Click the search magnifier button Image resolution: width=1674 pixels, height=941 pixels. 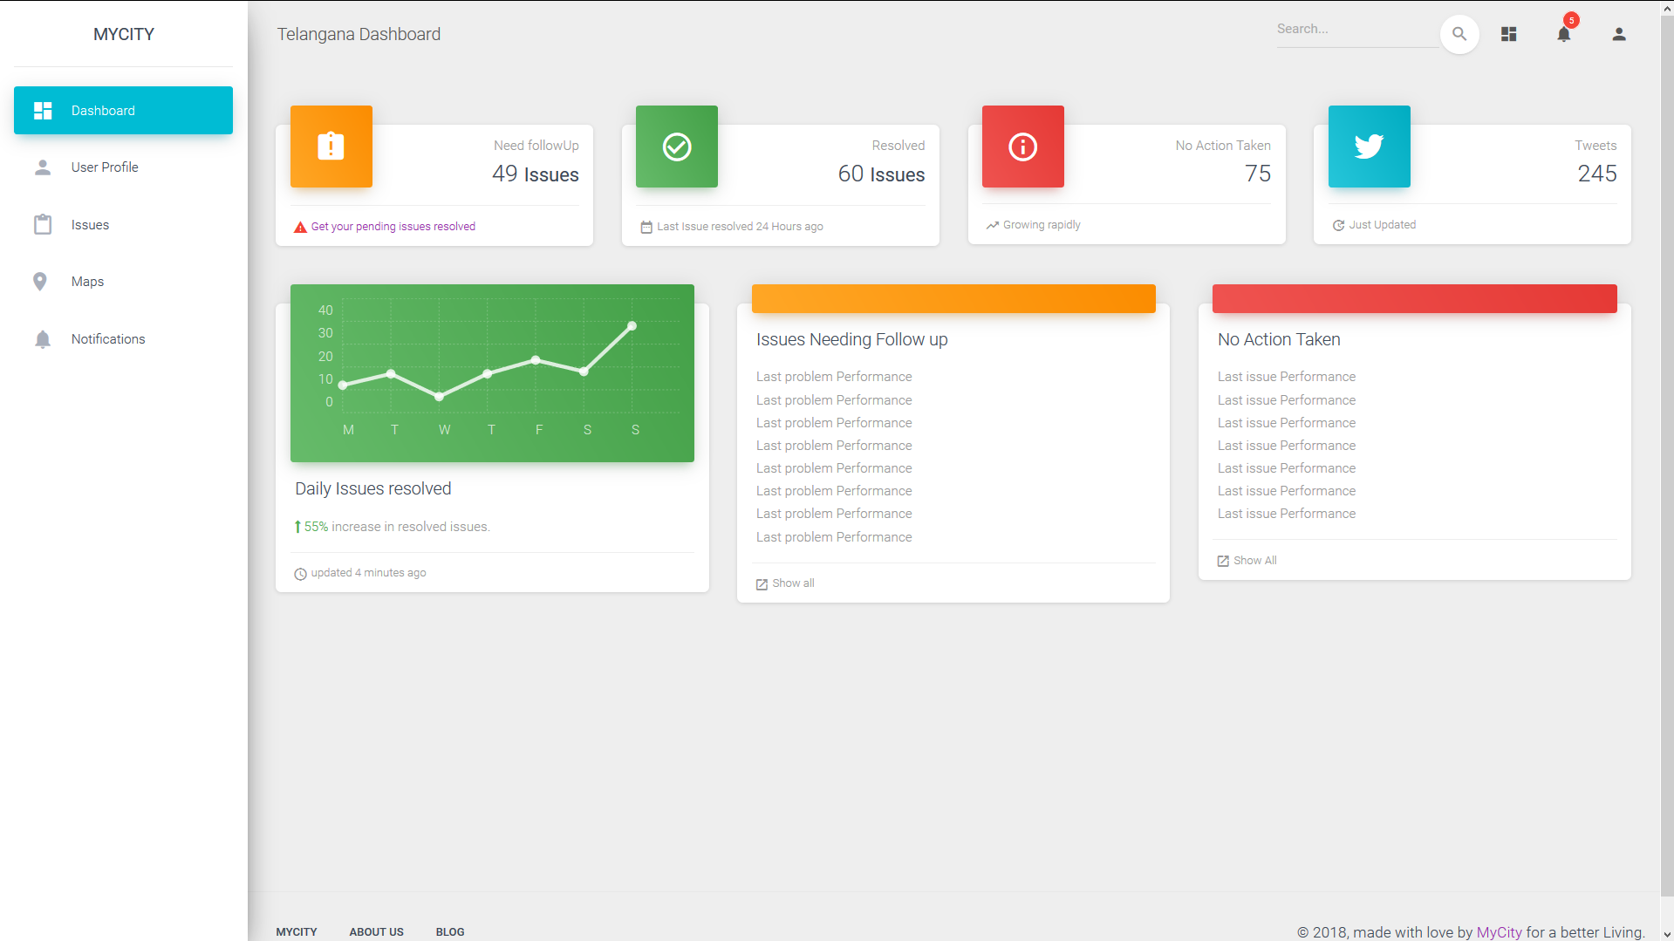click(x=1459, y=35)
